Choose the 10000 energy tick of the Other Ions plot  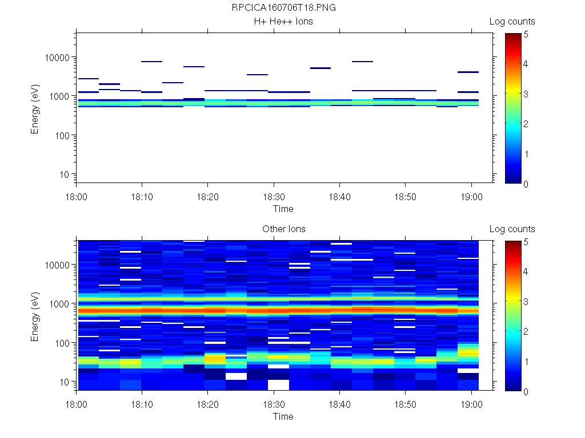57,265
